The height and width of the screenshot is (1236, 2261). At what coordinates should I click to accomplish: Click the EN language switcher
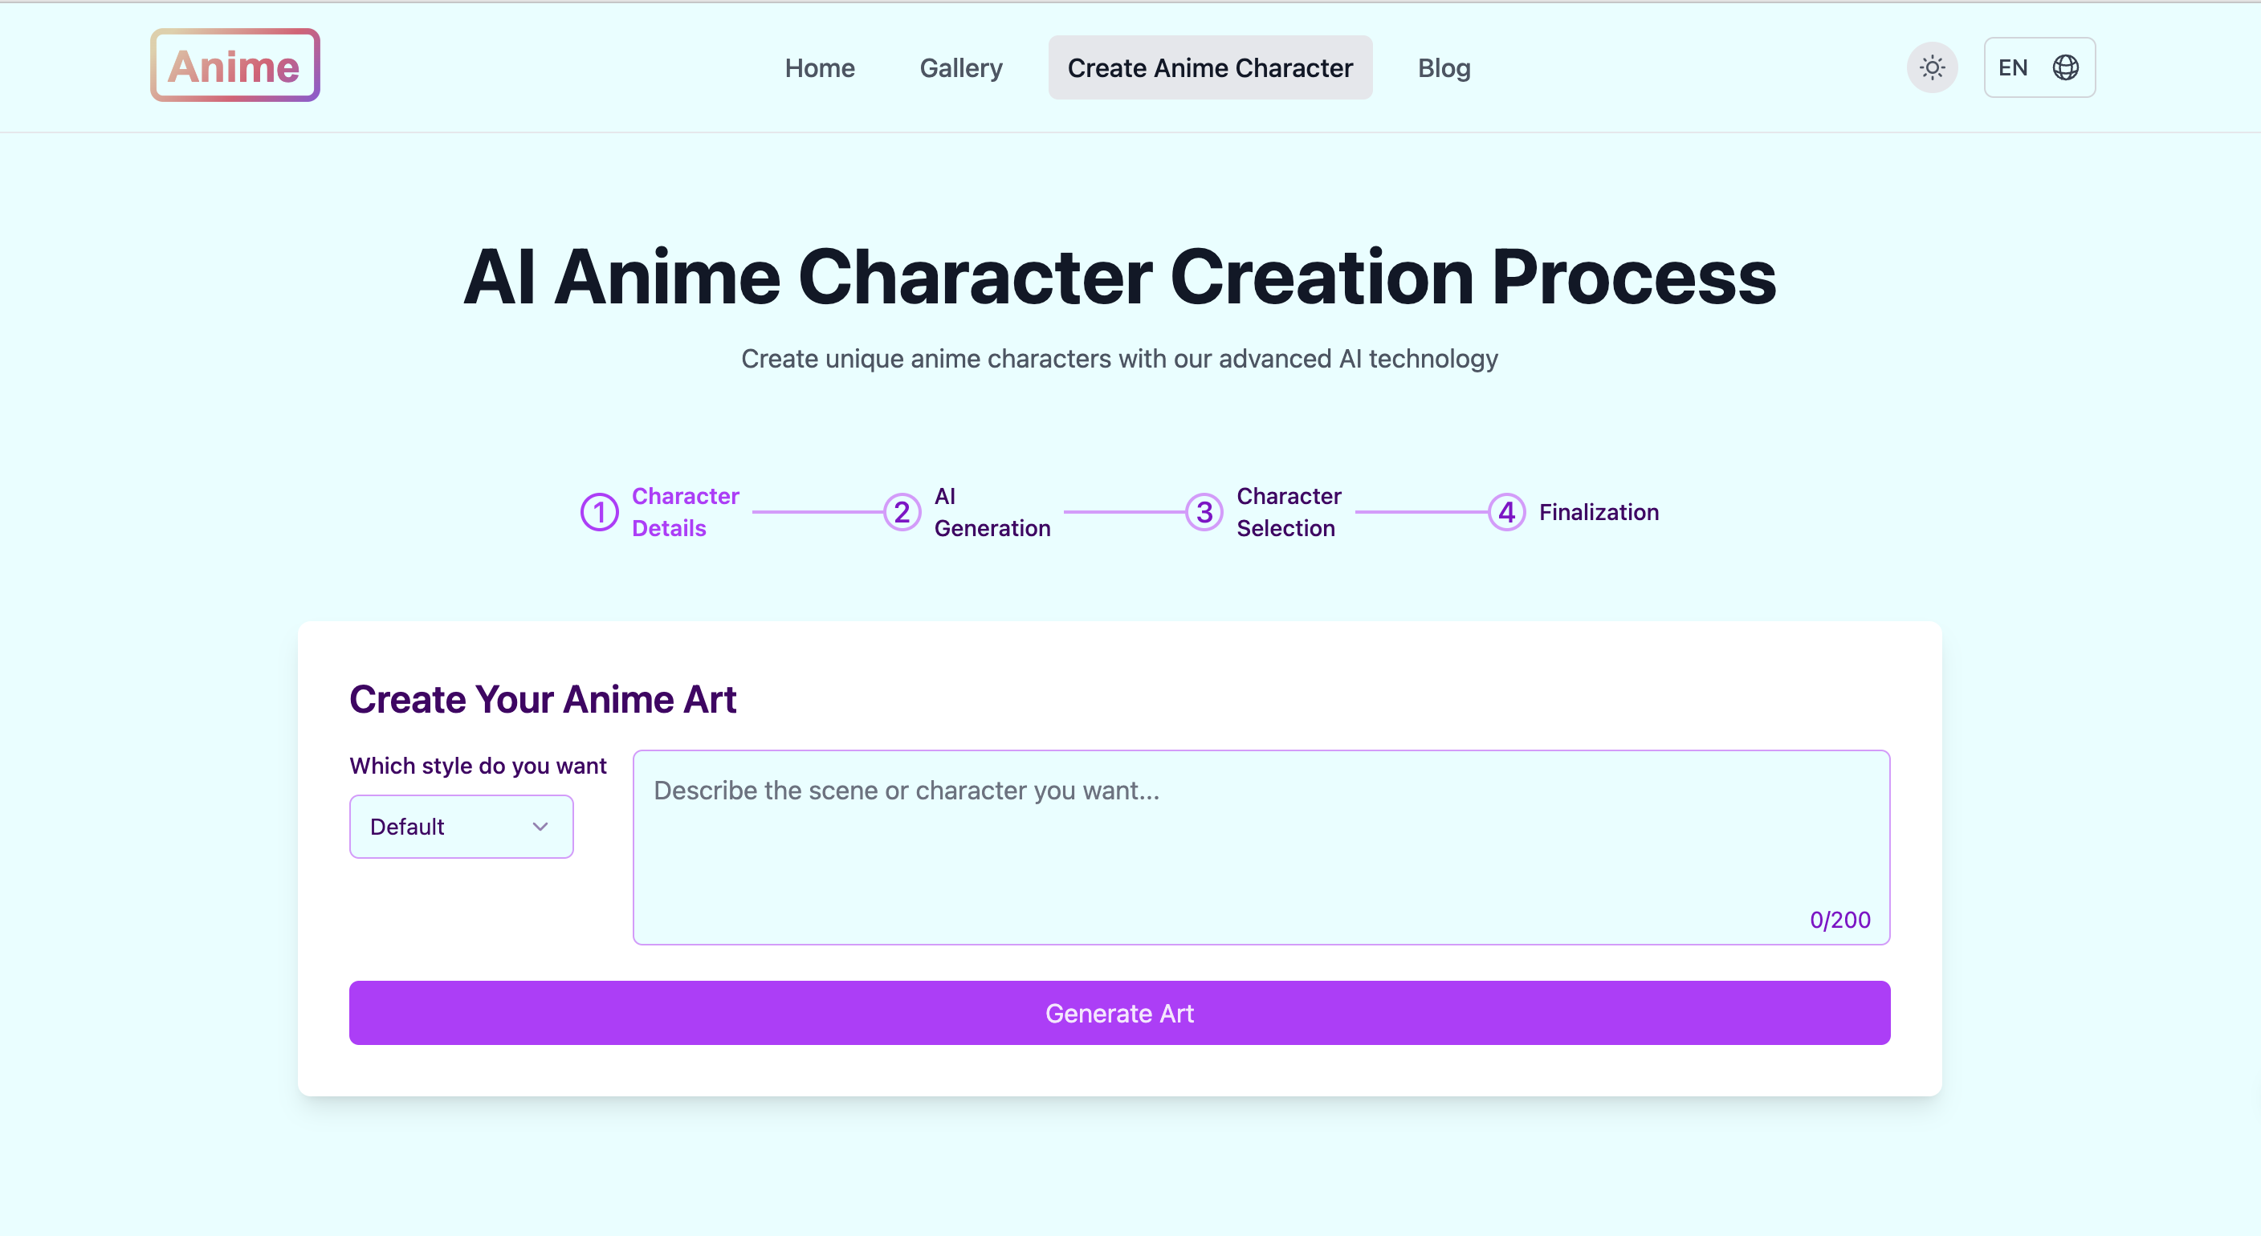[2014, 67]
